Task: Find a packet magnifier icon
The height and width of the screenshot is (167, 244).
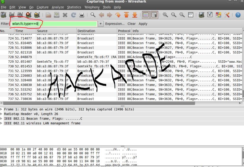Action: 93,15
